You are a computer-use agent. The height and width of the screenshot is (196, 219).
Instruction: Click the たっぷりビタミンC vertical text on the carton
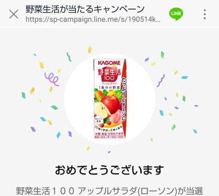pos(123,99)
